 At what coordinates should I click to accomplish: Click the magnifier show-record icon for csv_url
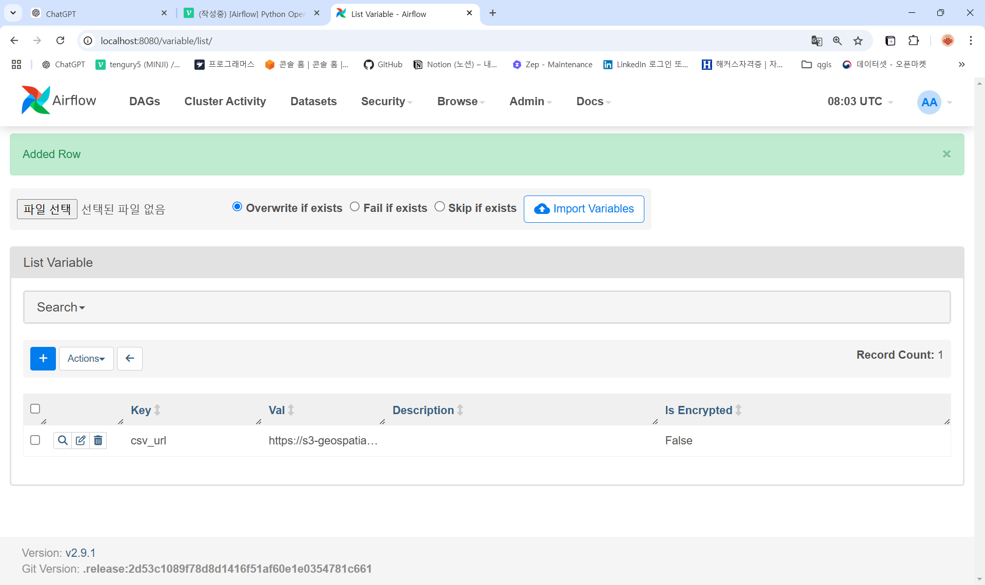pos(63,440)
